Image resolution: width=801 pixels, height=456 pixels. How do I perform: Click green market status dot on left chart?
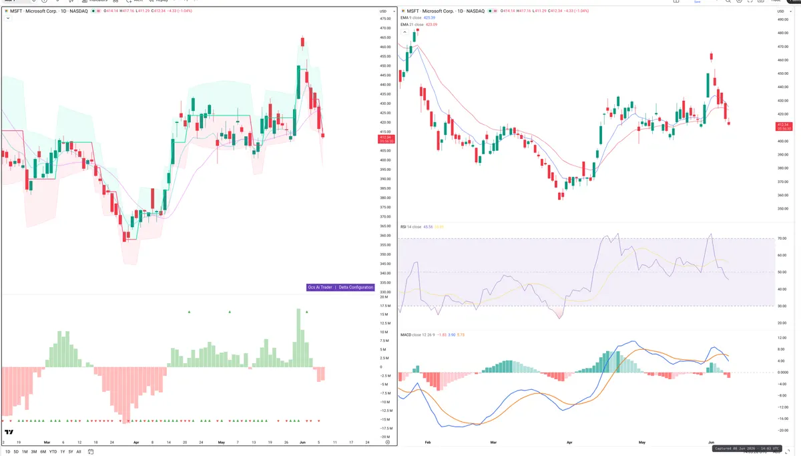[x=95, y=11]
